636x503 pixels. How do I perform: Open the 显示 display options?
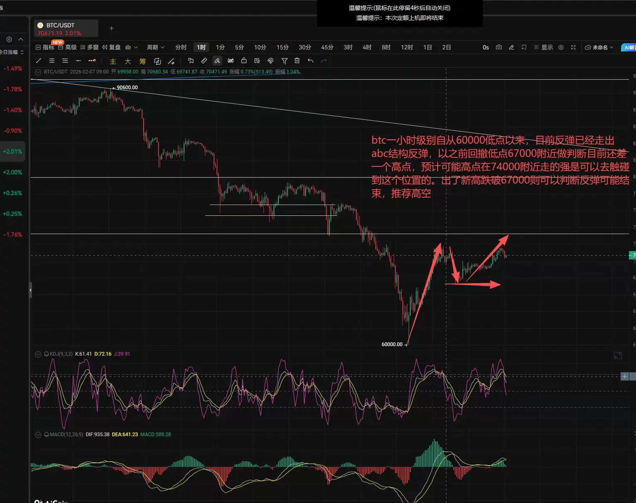pos(543,47)
